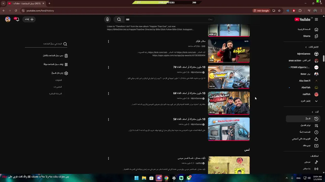Focus the YouTube search box
Viewport: 325px width, 182px height.
[169, 19]
